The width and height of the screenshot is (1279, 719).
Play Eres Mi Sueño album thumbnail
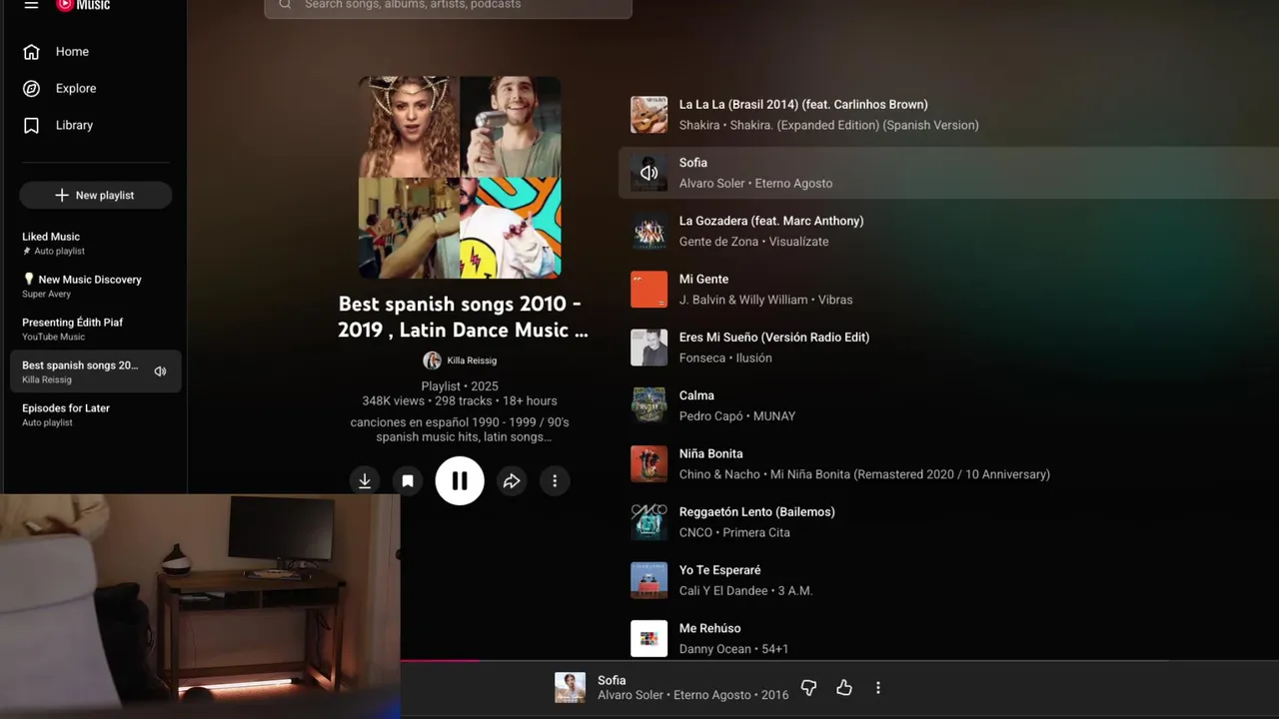click(x=648, y=348)
